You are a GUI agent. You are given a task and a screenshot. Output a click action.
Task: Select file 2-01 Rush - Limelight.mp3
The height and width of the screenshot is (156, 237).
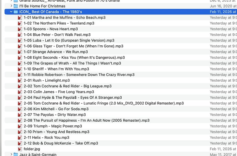pos(47,80)
